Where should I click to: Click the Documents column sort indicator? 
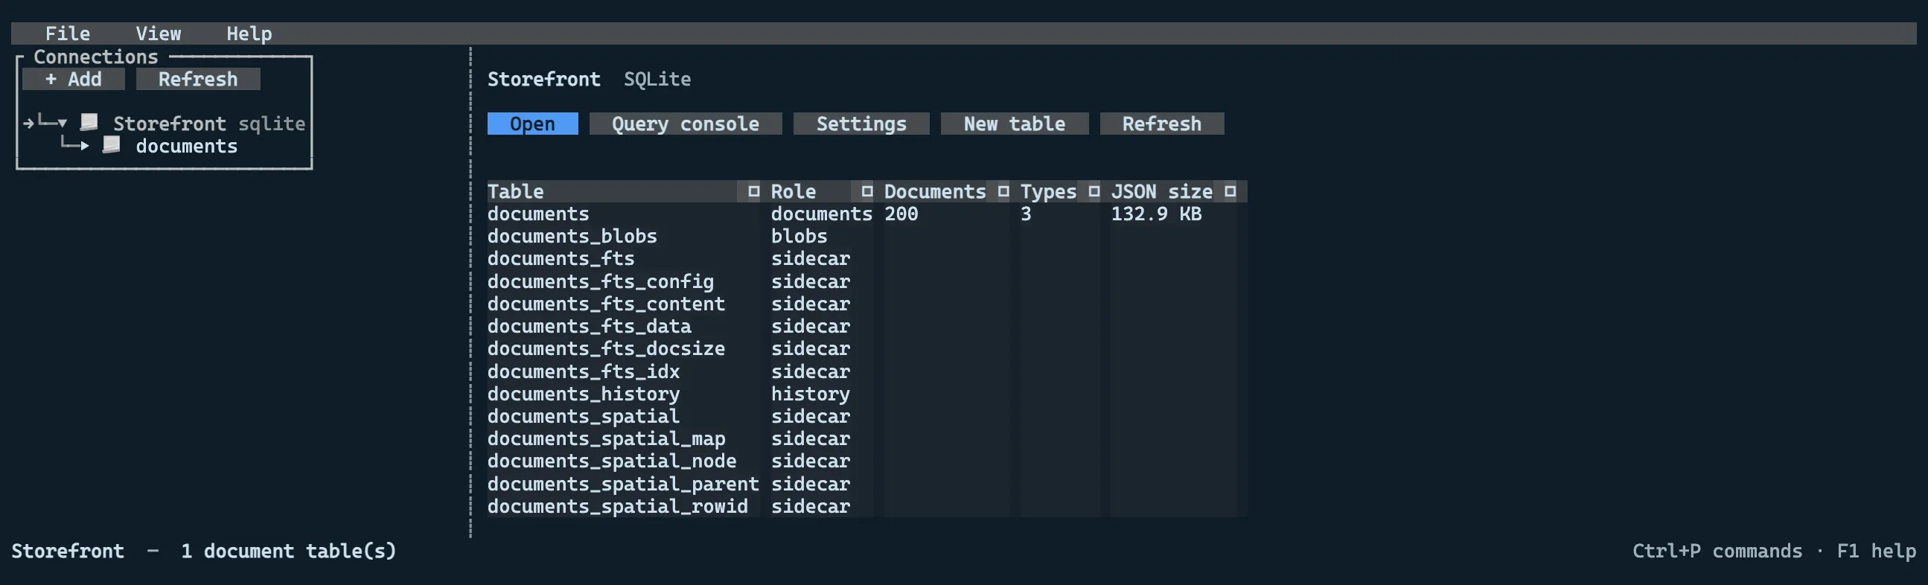[1003, 191]
